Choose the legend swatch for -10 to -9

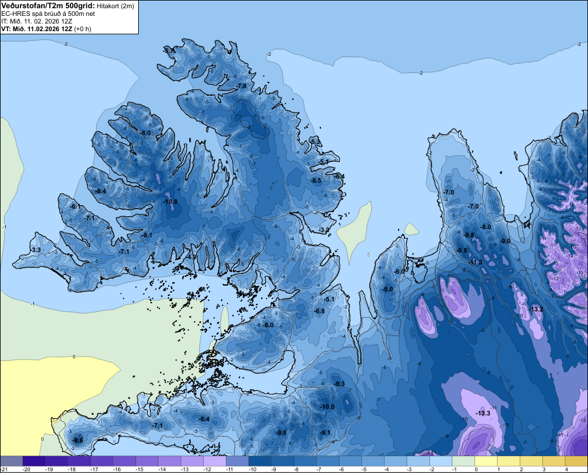(x=260, y=461)
